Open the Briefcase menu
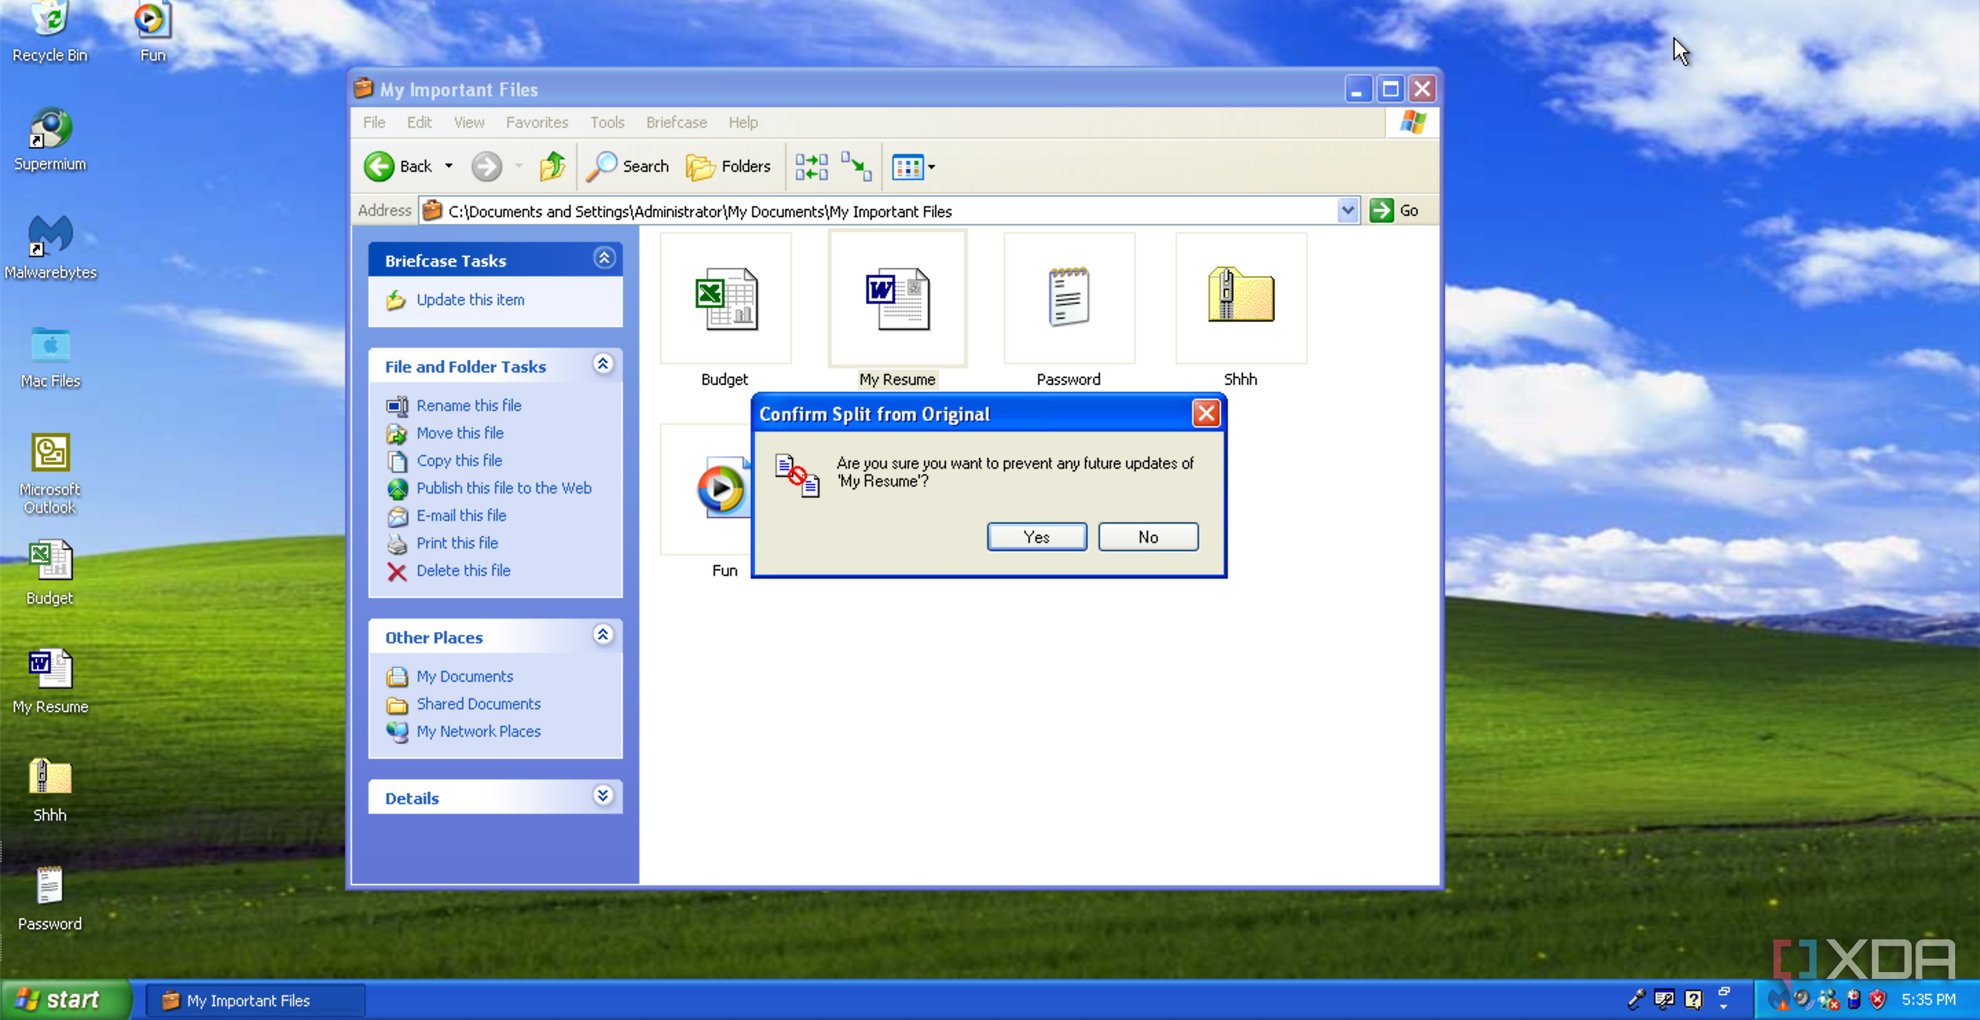This screenshot has width=1980, height=1020. 676,122
